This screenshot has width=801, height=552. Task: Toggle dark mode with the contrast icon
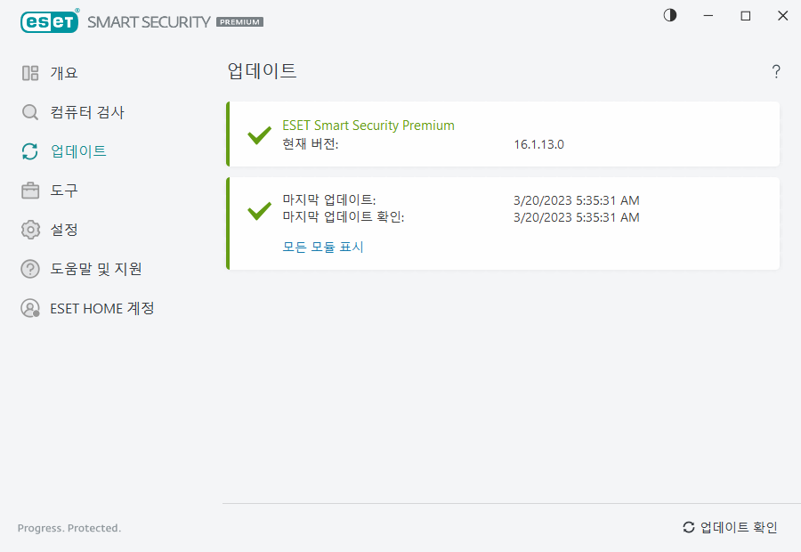coord(669,15)
